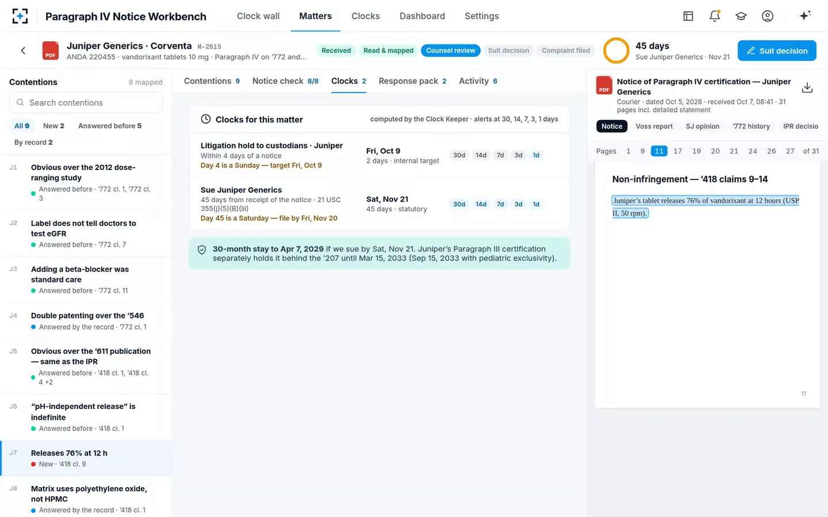This screenshot has height=517, width=828.
Task: Filter contentions by By record 2
Action: pos(33,142)
